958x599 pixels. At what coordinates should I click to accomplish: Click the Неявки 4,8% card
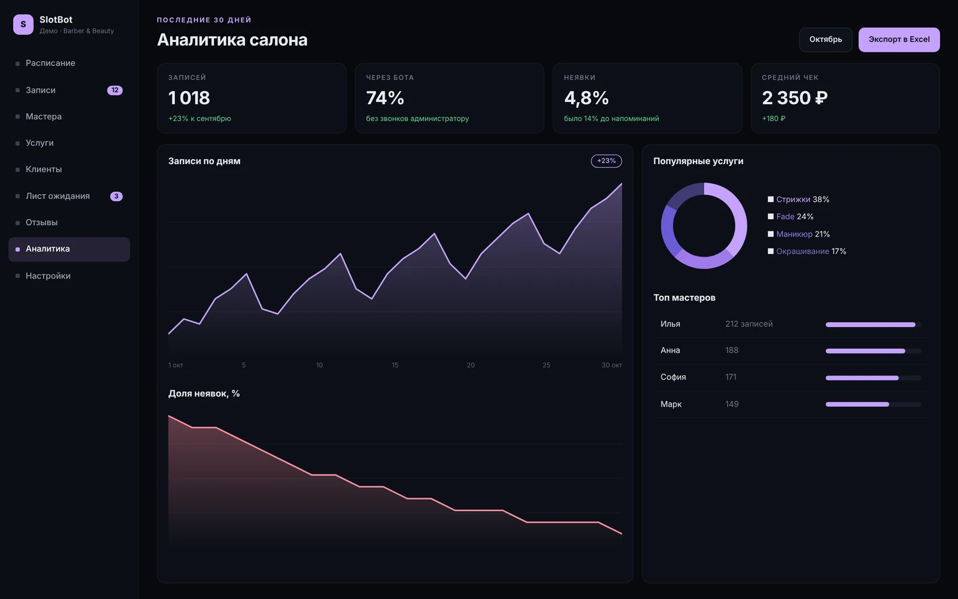[647, 98]
